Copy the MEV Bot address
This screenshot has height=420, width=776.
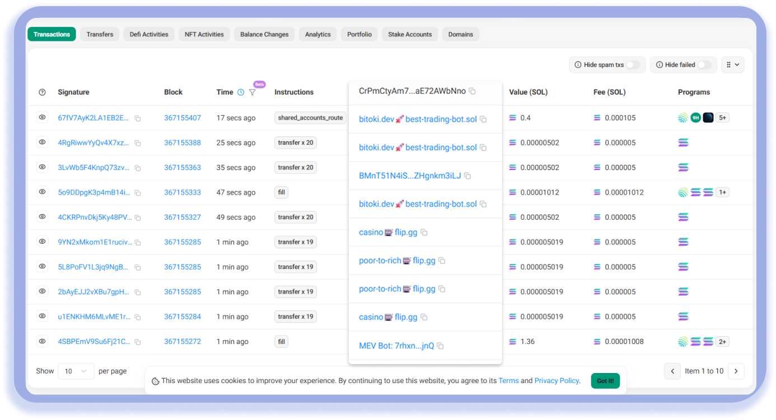coord(440,346)
